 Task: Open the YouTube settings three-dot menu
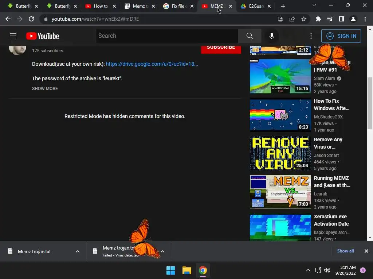[311, 36]
